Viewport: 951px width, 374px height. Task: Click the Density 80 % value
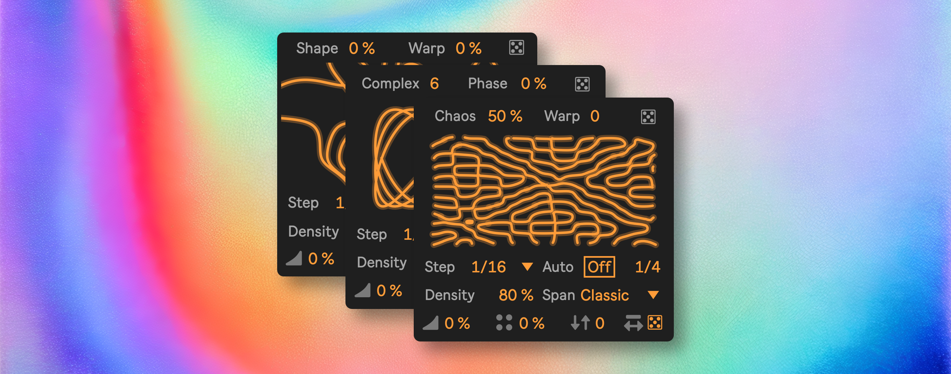click(516, 295)
